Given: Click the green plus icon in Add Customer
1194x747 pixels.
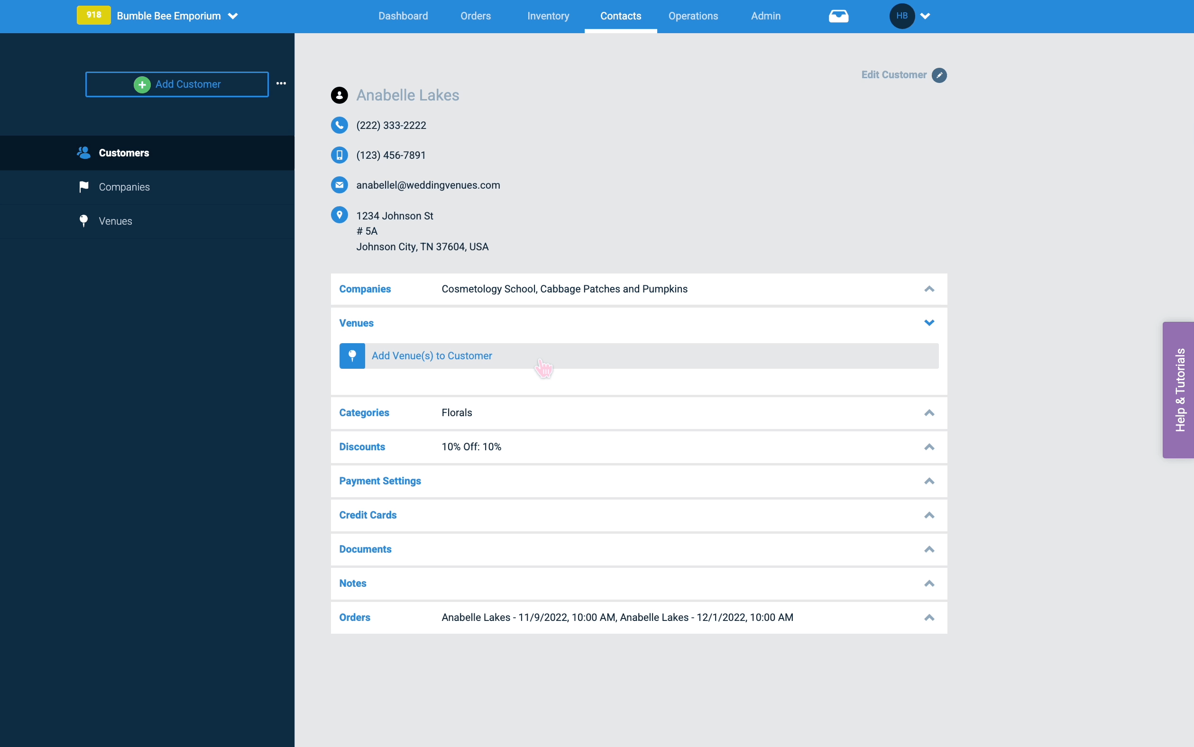Looking at the screenshot, I should 142,84.
